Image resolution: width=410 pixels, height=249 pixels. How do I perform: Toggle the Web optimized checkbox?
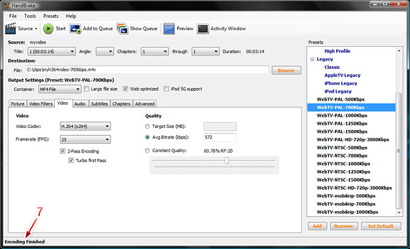coord(126,89)
